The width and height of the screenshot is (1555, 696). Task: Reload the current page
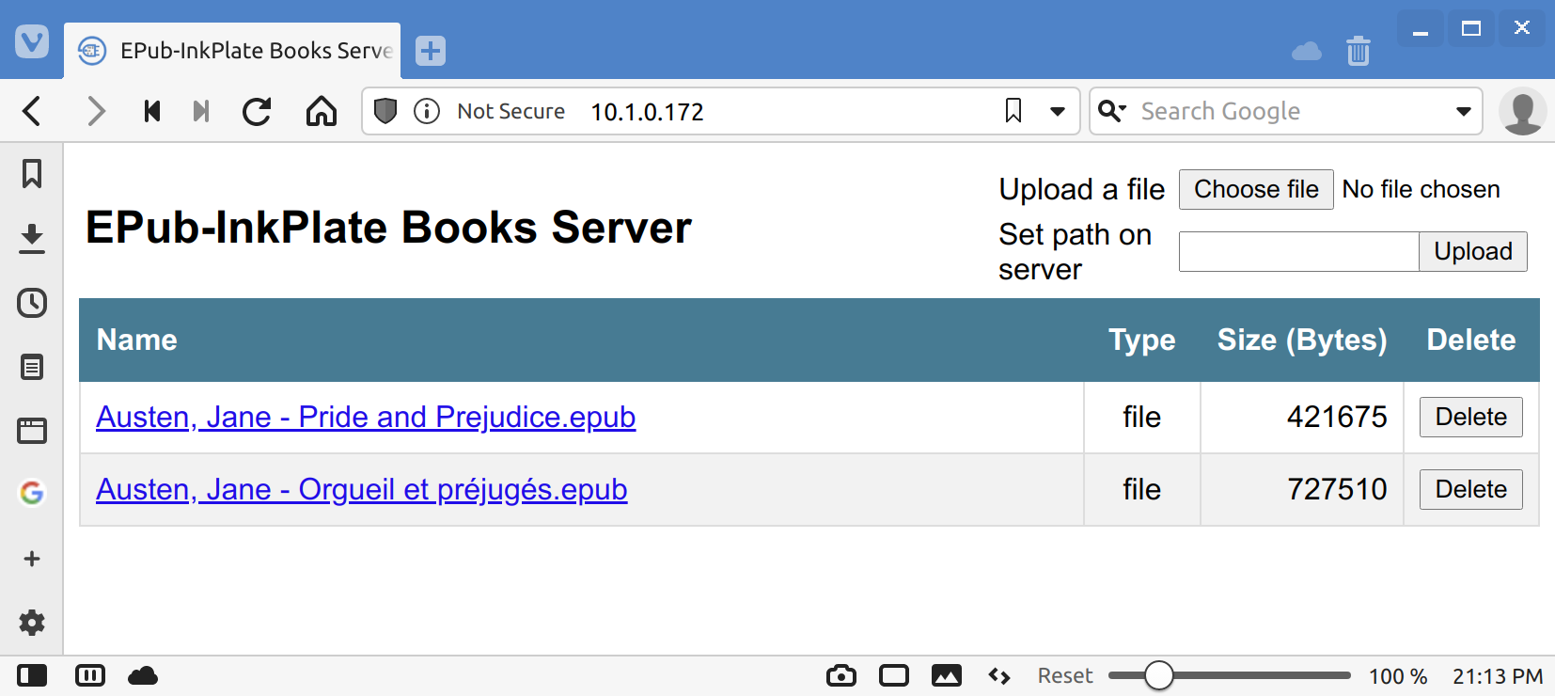pyautogui.click(x=257, y=111)
